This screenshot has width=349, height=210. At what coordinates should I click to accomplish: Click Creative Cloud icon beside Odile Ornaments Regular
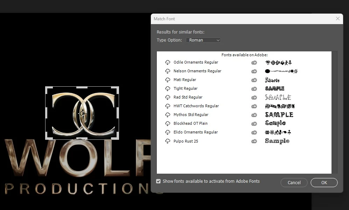point(254,63)
